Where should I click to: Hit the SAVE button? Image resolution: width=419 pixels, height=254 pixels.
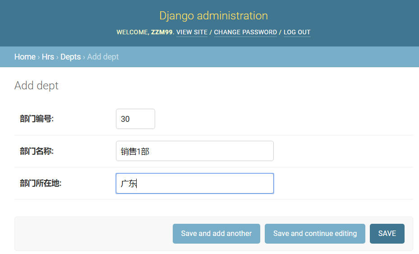point(387,234)
